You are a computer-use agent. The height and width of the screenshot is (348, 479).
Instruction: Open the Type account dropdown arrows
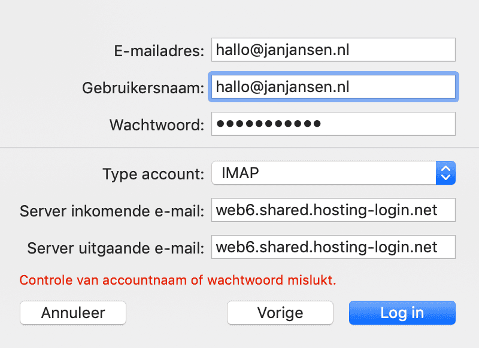445,173
